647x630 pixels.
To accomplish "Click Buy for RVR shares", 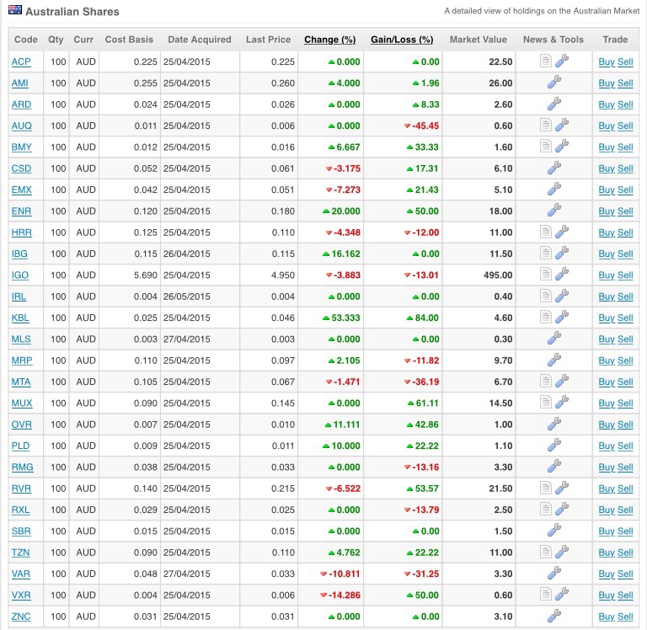I will (607, 489).
